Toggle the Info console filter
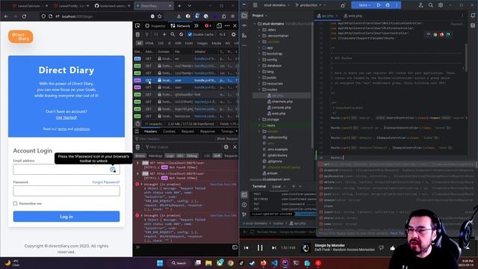The width and height of the screenshot is (478, 269). pos(180,156)
